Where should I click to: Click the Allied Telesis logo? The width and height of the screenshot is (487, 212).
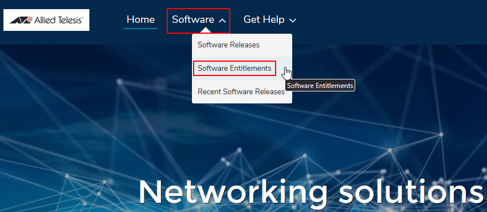[x=46, y=20]
